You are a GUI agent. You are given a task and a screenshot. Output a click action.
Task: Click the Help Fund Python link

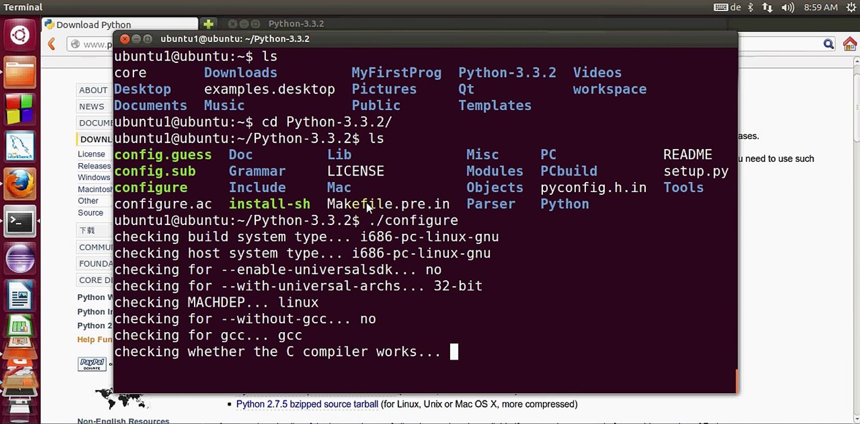pos(95,339)
